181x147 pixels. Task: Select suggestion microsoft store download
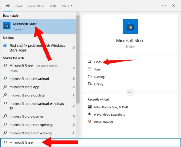[x=29, y=79]
